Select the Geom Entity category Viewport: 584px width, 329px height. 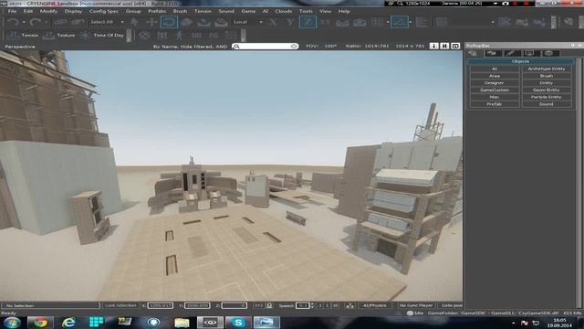click(x=546, y=90)
